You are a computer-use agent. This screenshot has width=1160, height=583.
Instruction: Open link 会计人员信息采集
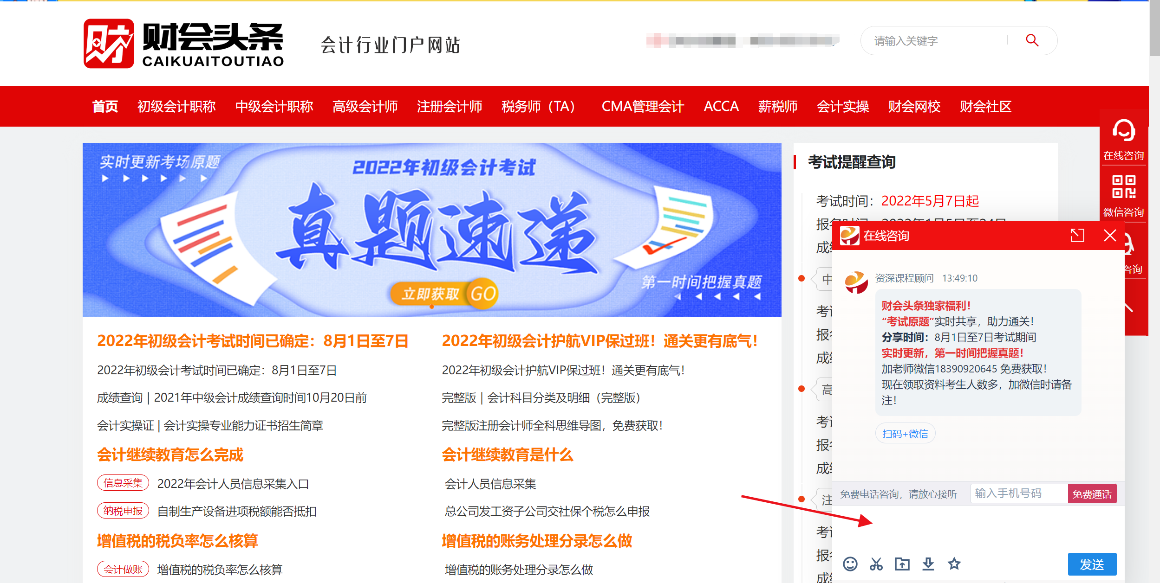tap(490, 484)
